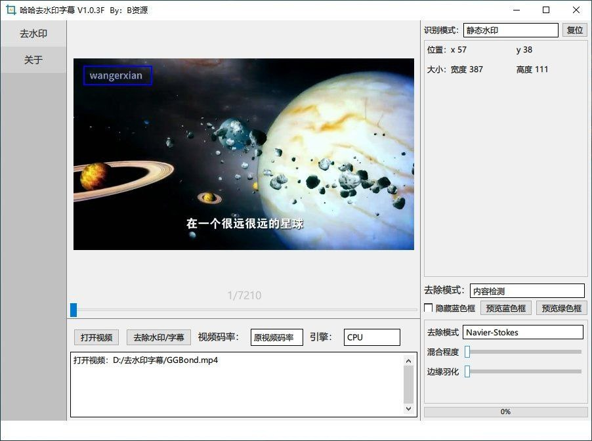
Task: Select the wangerxian watermark selection box
Action: coord(117,75)
